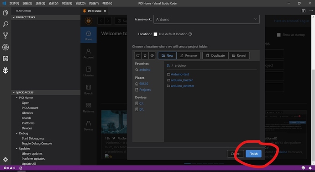This screenshot has height=172, width=315.
Task: Click the PIO Home icon in the status bar
Action: click(x=21, y=168)
